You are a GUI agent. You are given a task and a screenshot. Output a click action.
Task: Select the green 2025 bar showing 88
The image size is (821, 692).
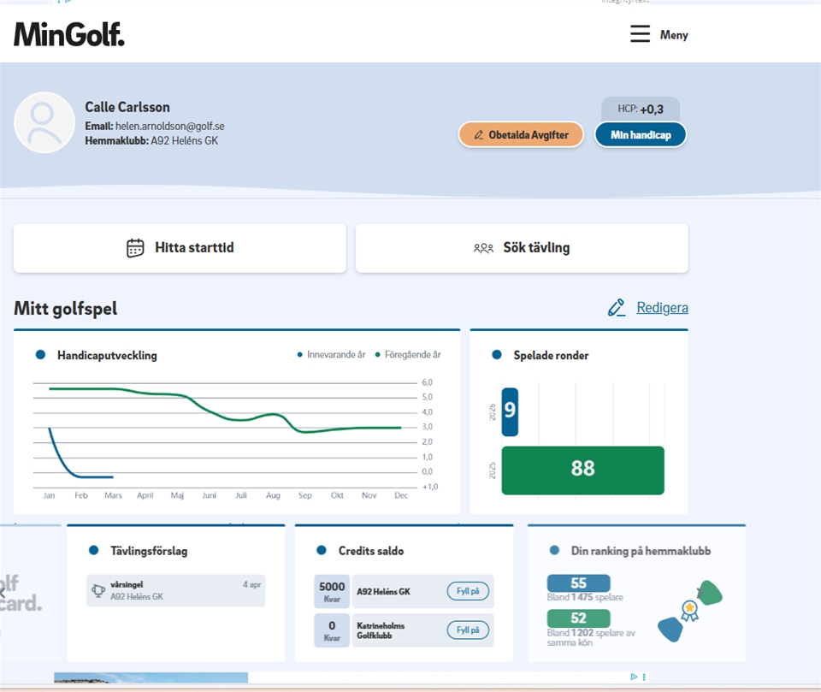(582, 470)
